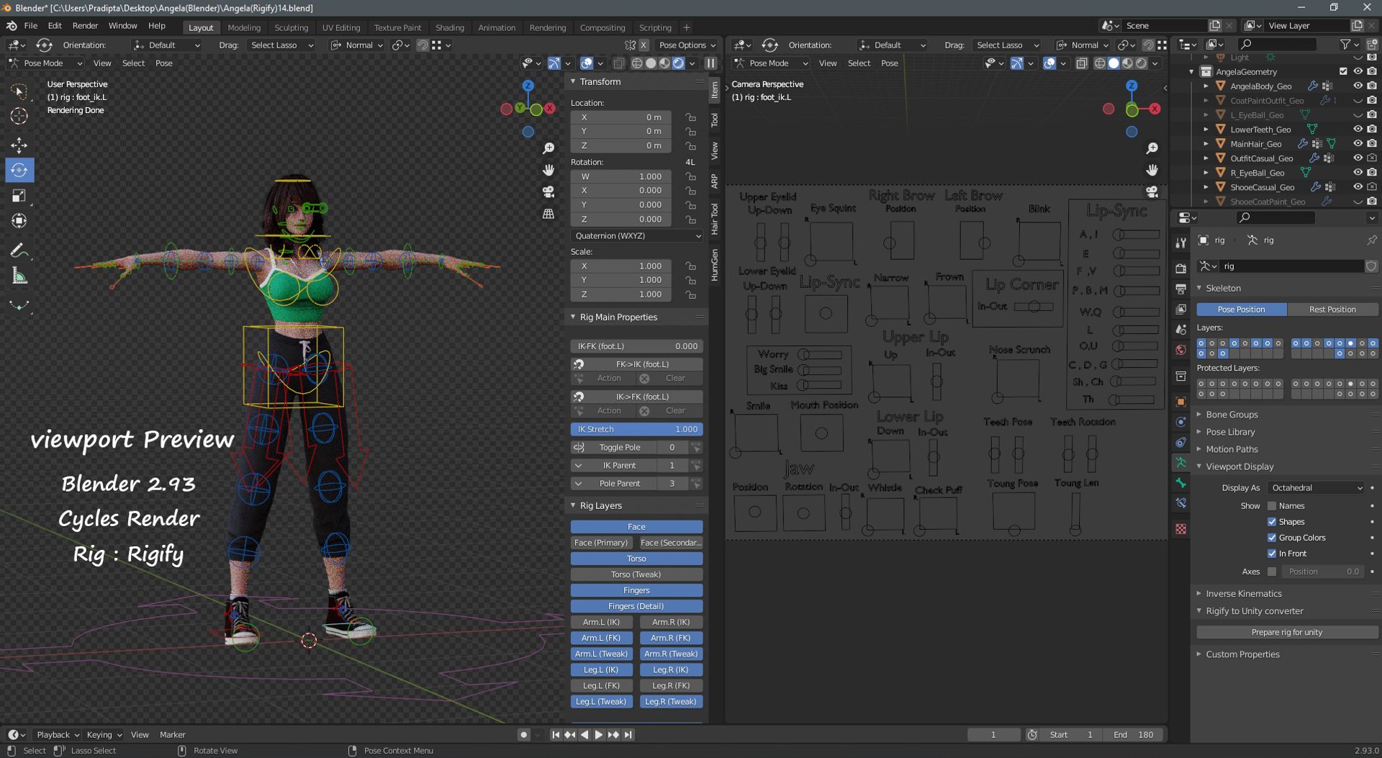Enable the Axes checkbox
The image size is (1382, 758).
click(x=1272, y=572)
